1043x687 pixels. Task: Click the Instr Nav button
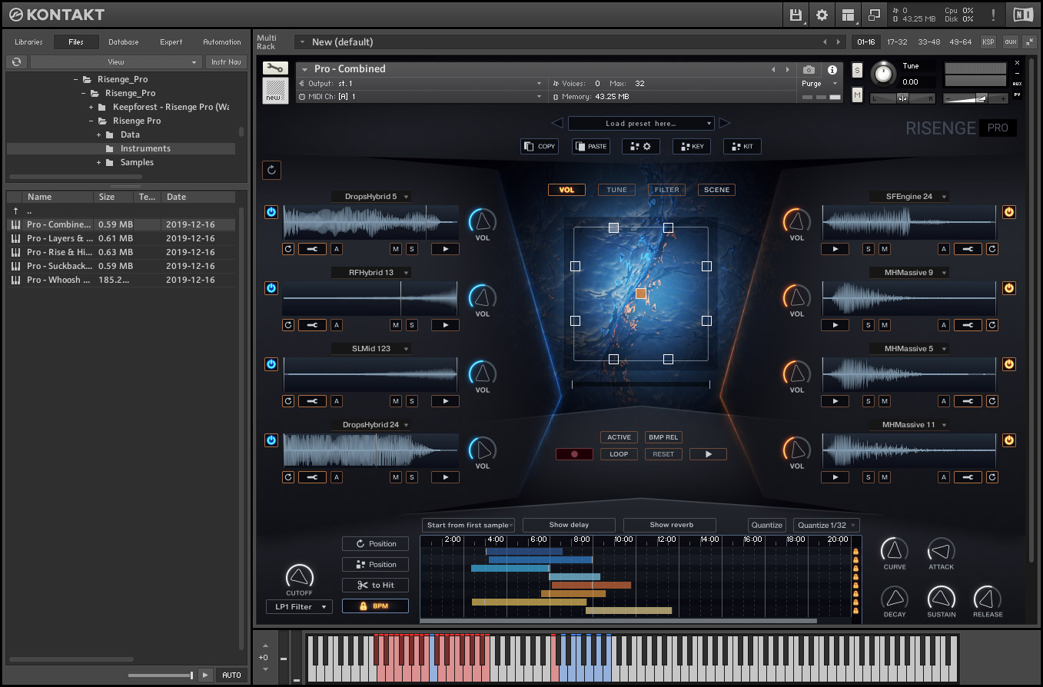pyautogui.click(x=226, y=61)
